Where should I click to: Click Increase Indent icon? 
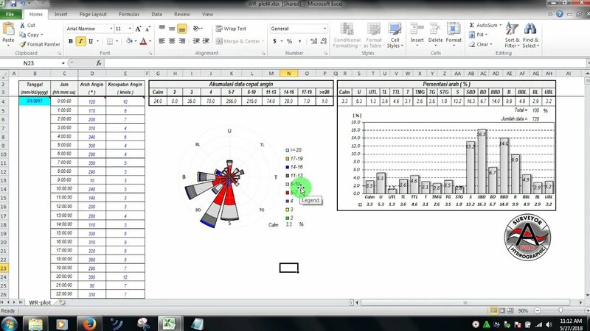tap(206, 41)
